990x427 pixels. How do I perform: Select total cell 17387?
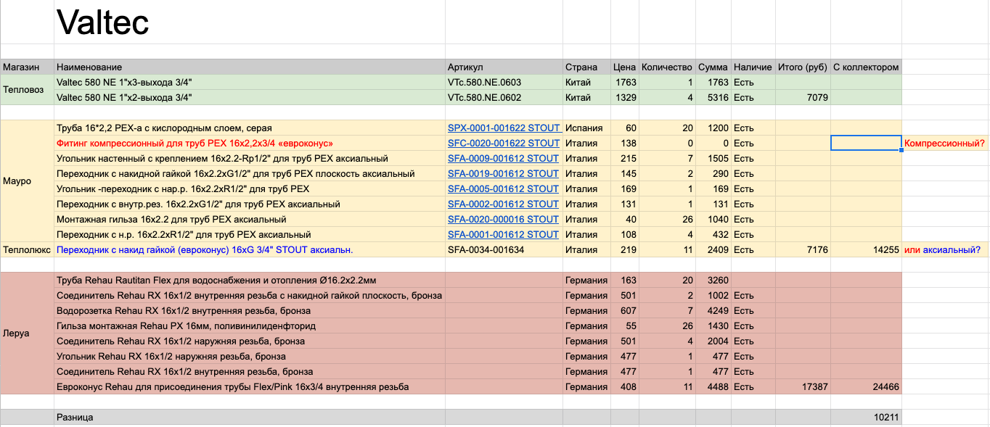click(803, 386)
